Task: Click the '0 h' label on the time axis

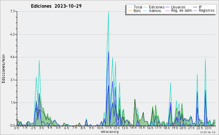Action: point(16,128)
